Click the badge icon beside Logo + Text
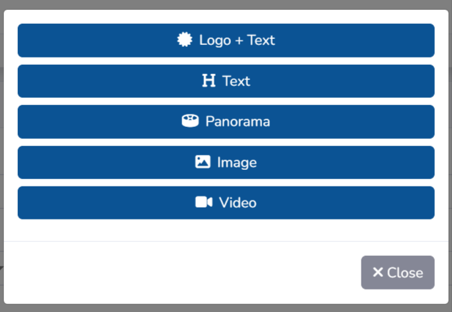The width and height of the screenshot is (452, 312). point(185,40)
